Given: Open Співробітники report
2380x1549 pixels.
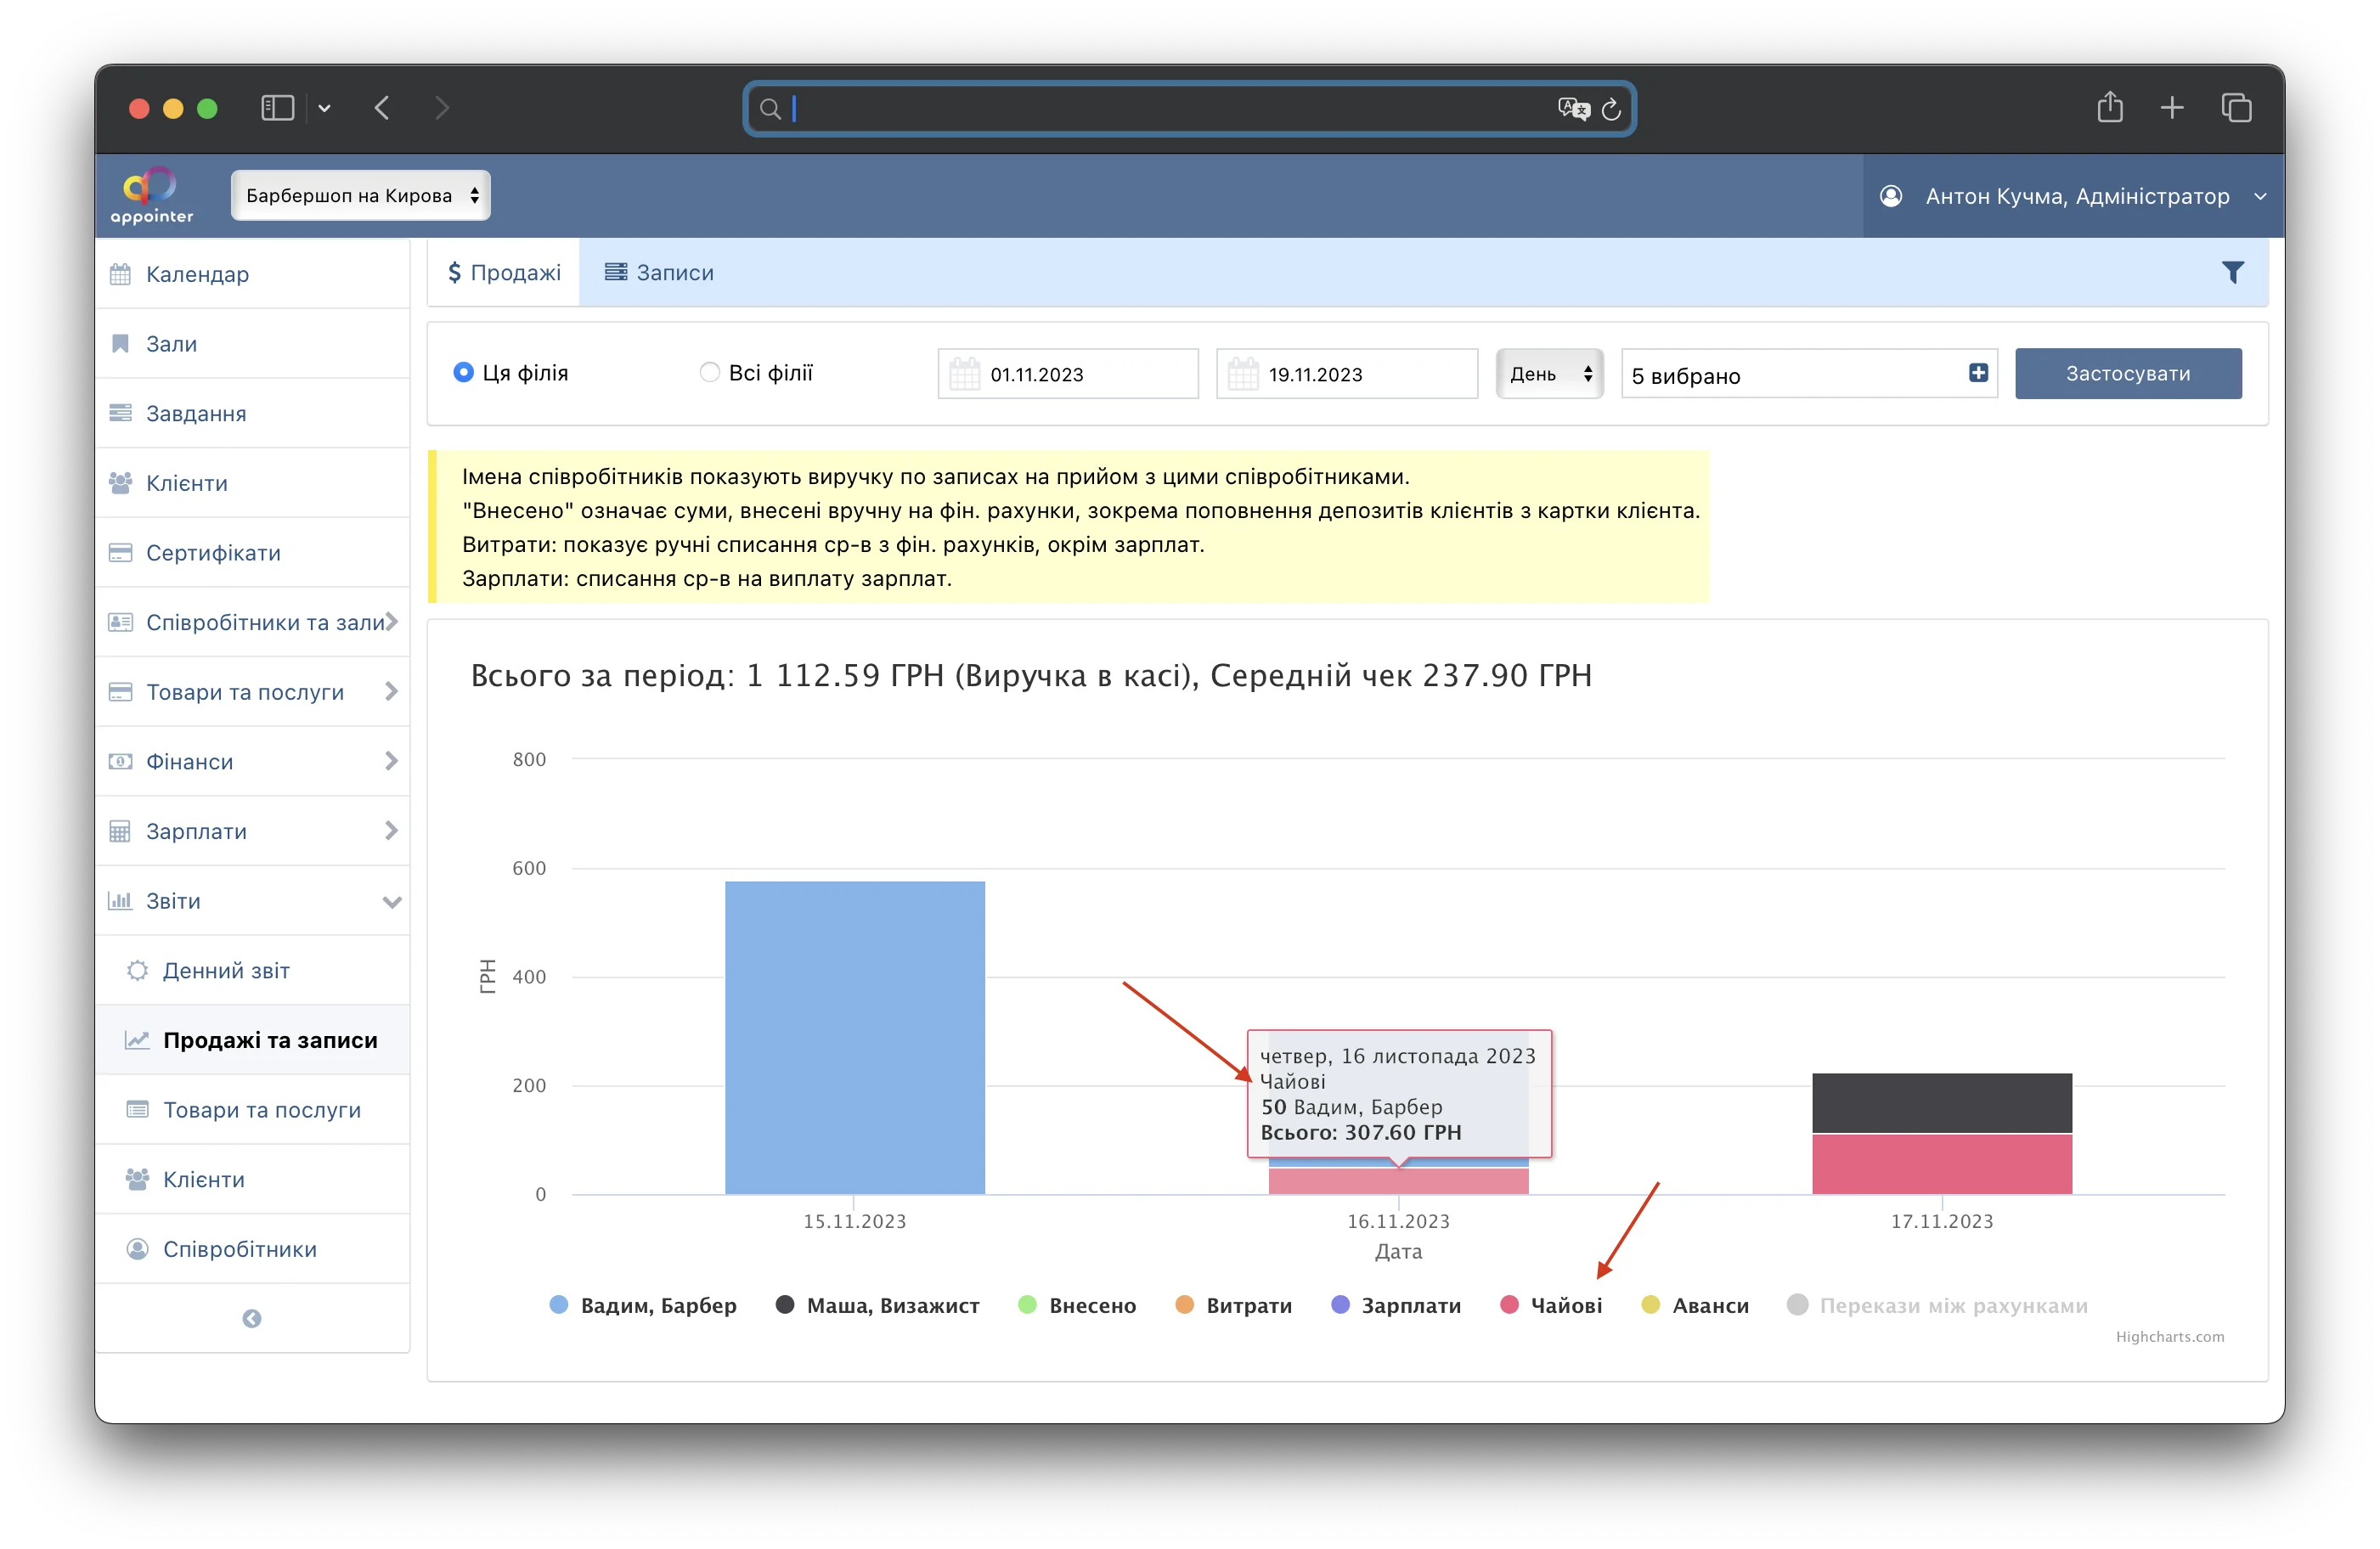Looking at the screenshot, I should click(252, 1249).
